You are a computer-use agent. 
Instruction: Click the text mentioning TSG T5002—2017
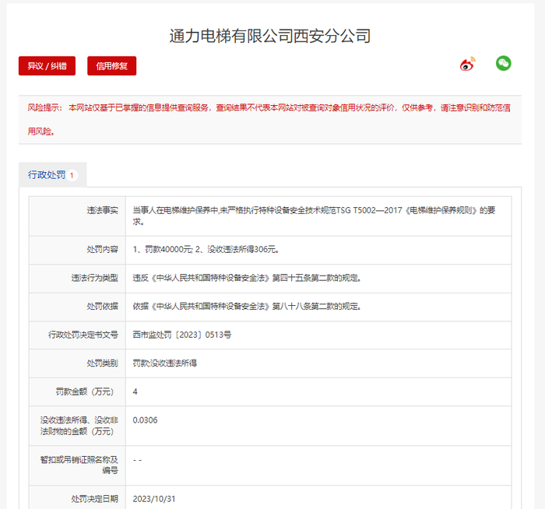[x=314, y=216]
